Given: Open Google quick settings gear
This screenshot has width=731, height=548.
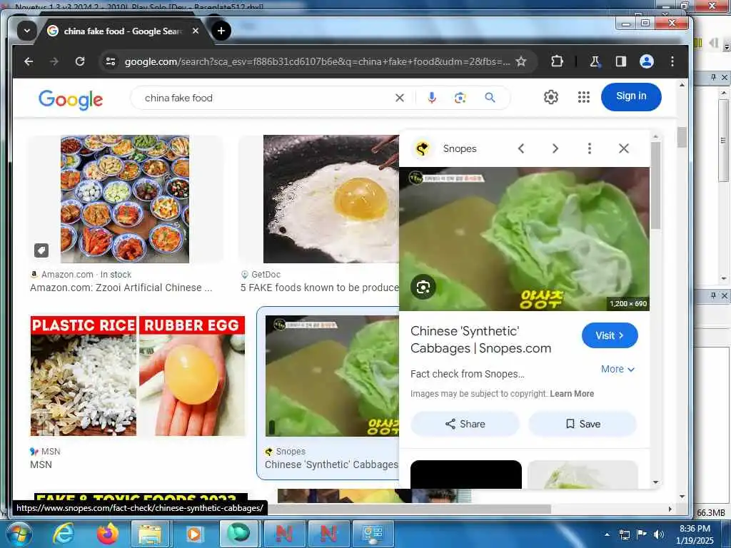Looking at the screenshot, I should point(550,97).
